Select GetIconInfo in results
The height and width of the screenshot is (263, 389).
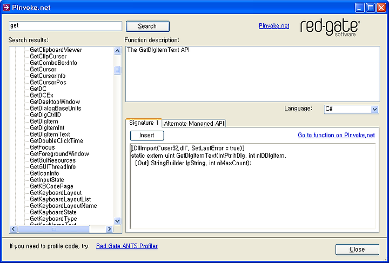point(44,173)
